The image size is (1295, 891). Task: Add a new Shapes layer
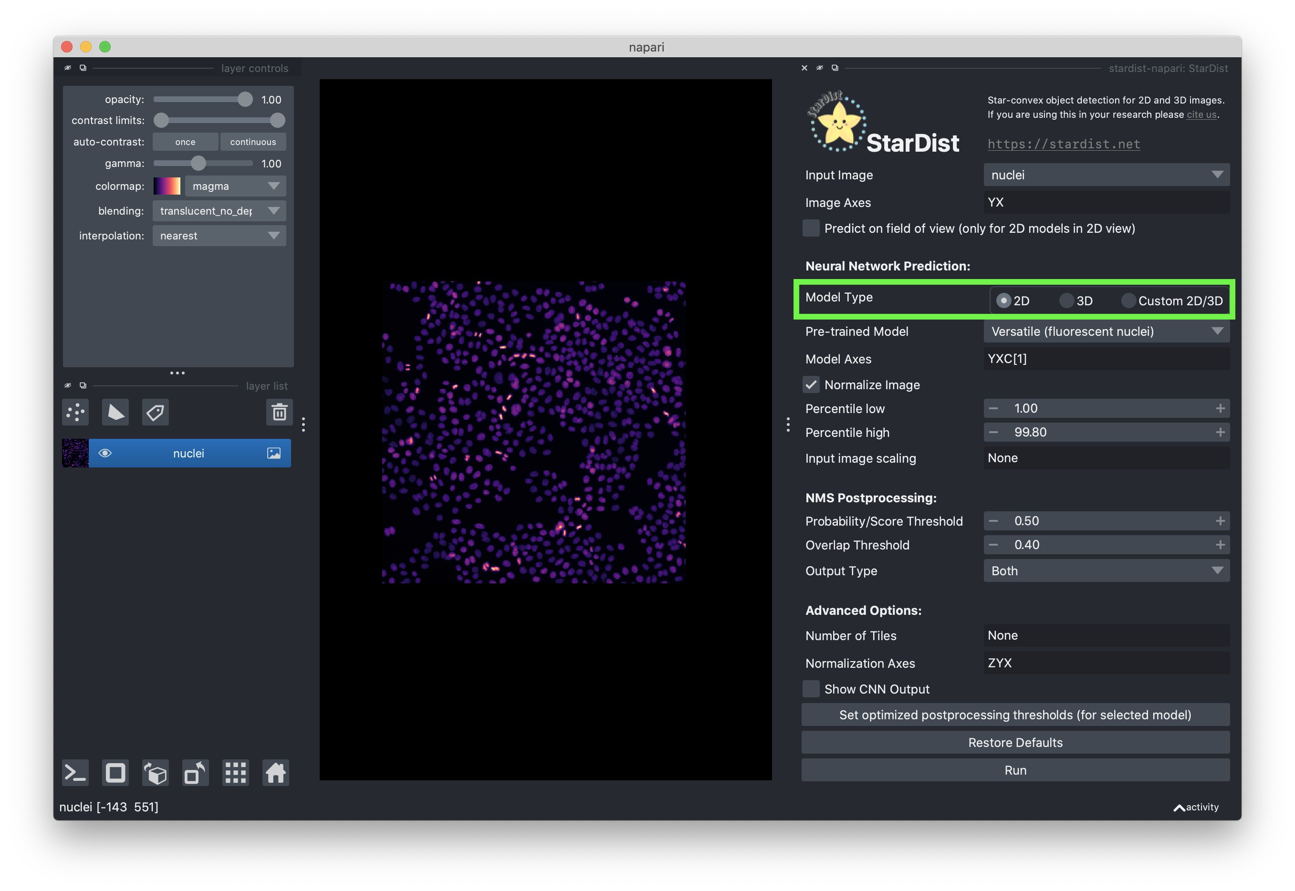[x=115, y=412]
